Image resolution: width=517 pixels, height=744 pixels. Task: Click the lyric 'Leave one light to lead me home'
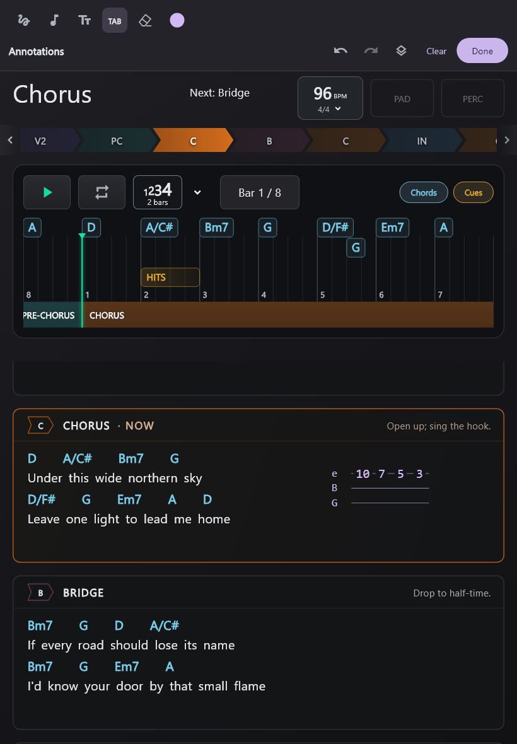[129, 519]
